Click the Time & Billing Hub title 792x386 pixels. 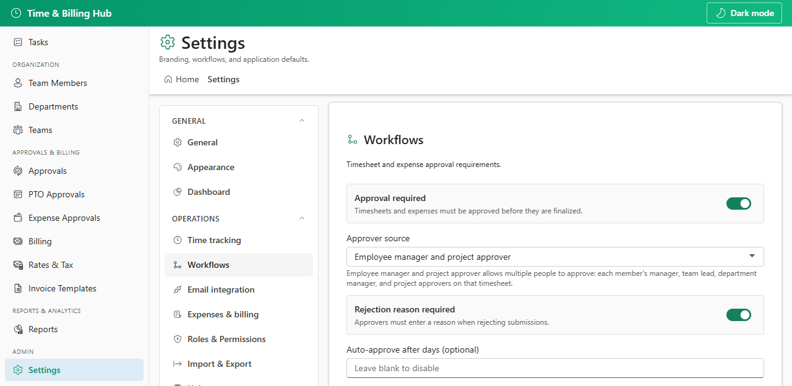coord(69,13)
